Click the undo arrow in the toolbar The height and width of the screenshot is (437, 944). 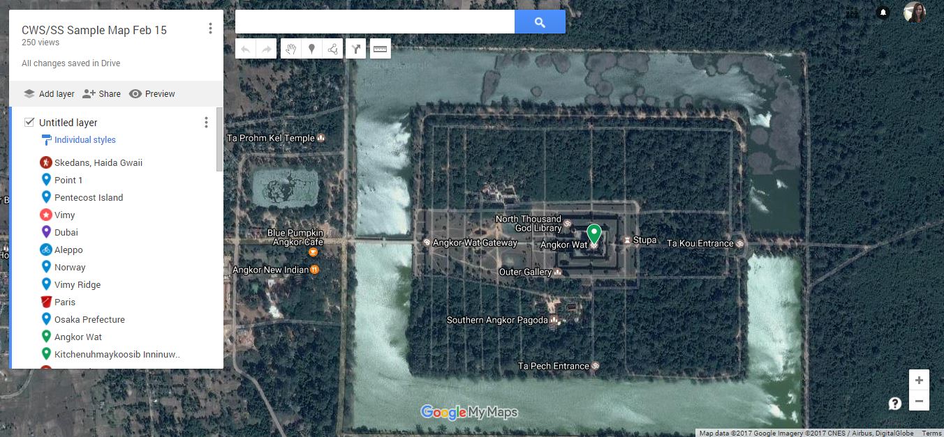pyautogui.click(x=245, y=49)
